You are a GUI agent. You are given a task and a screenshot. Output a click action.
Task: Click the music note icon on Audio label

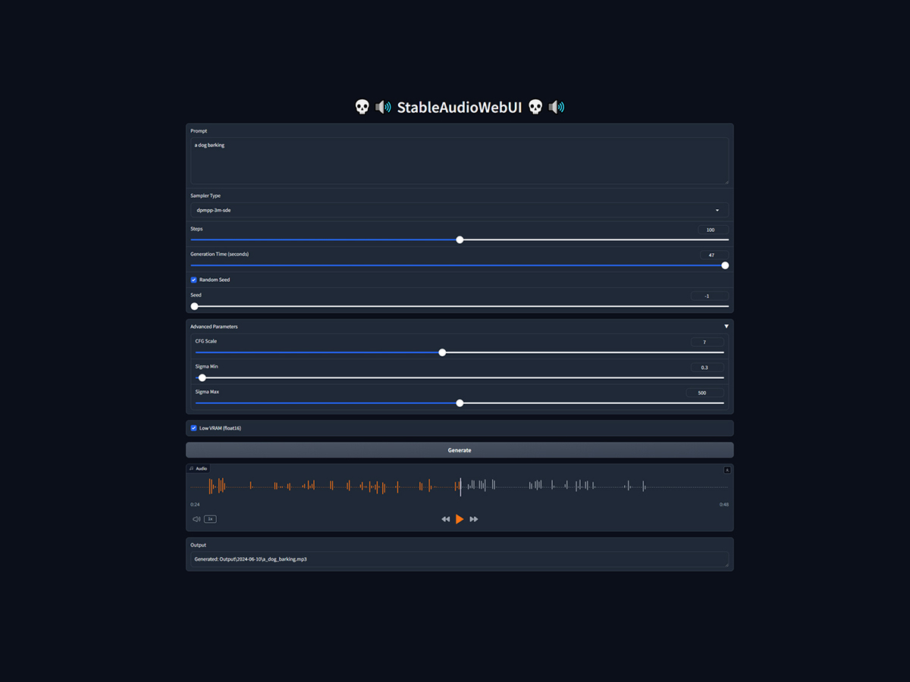click(x=193, y=468)
